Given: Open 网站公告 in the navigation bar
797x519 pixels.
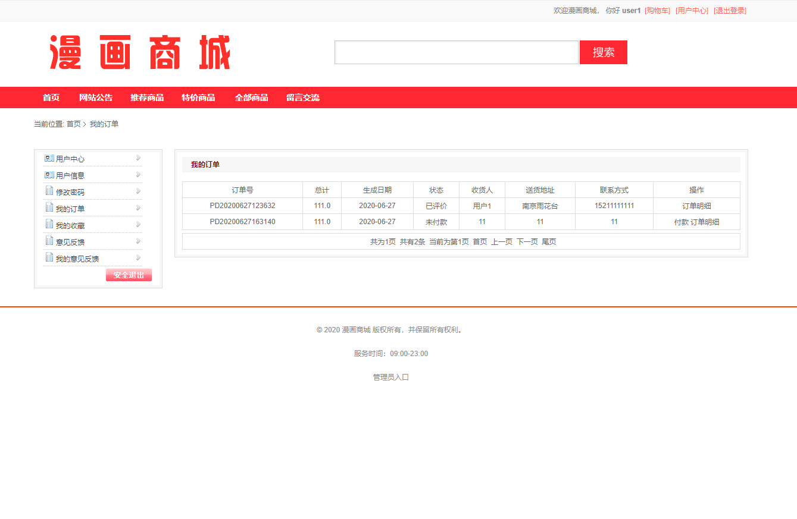Looking at the screenshot, I should (96, 97).
